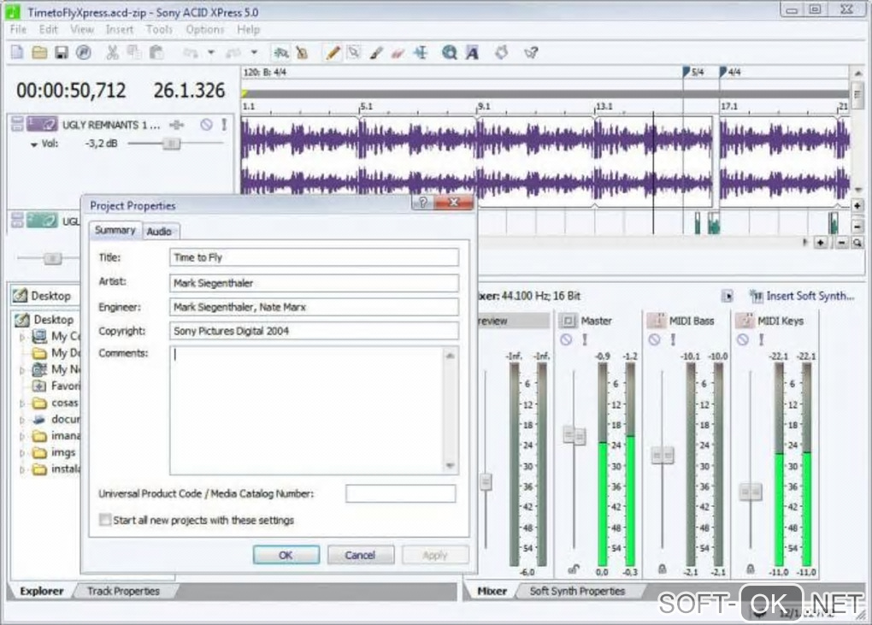The image size is (872, 625).
Task: Click the What's This help icon
Action: point(531,53)
